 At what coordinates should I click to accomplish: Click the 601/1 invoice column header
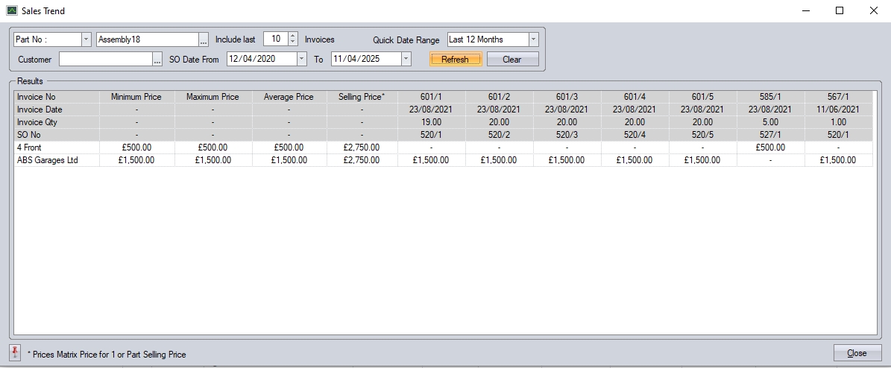click(x=432, y=97)
